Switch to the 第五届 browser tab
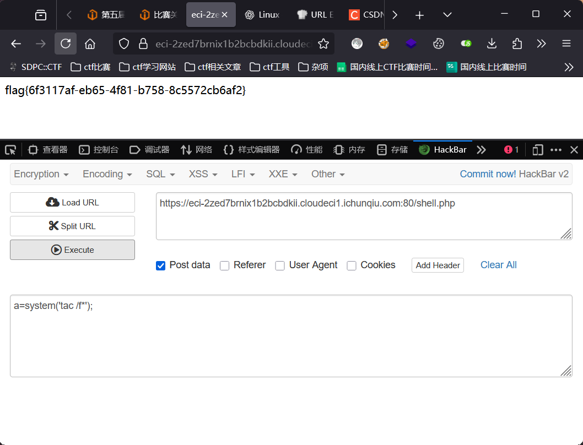 pyautogui.click(x=106, y=15)
